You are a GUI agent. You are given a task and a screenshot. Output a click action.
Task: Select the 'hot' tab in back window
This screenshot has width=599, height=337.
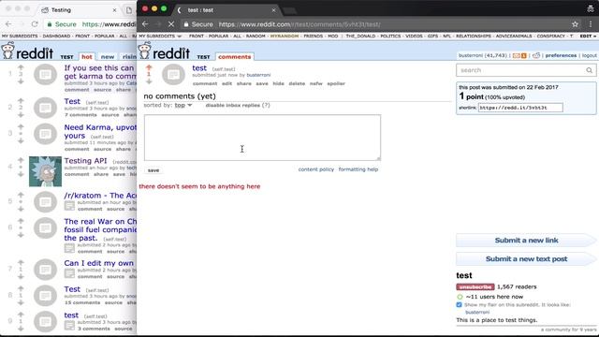click(x=87, y=56)
